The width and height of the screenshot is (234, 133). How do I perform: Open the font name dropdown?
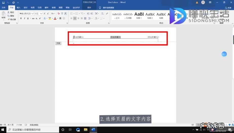click(x=33, y=14)
